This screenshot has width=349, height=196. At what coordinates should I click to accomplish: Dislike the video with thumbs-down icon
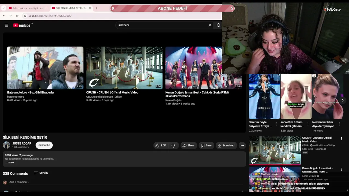(x=174, y=145)
